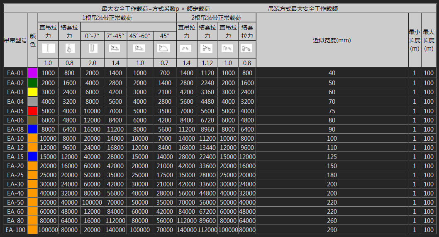Click the 近似宽度(mm) column header
Viewport: 439px width, 237px height.
332,40
